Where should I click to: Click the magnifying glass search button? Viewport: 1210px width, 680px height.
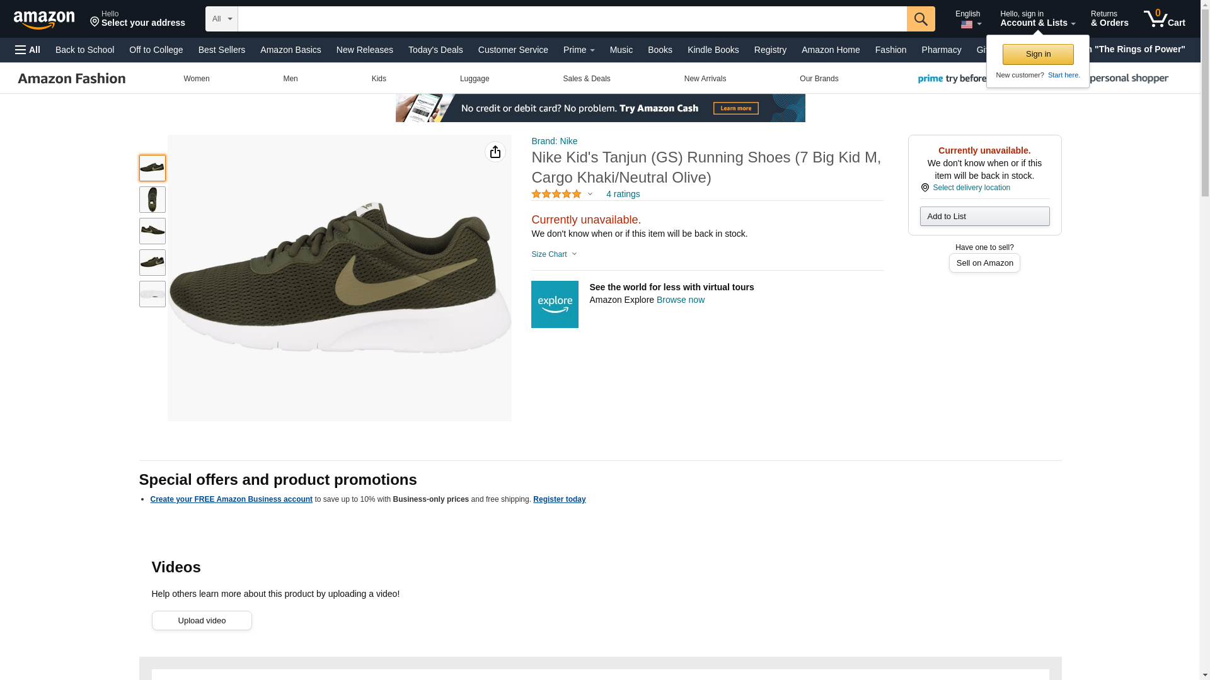(920, 19)
